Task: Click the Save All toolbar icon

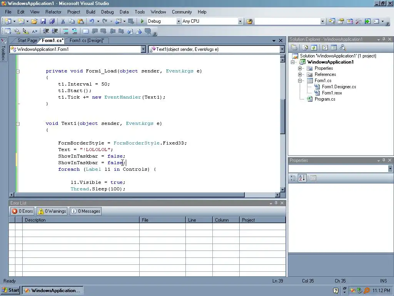Action: coord(52,22)
